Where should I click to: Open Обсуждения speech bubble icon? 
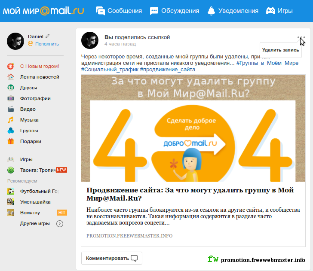pyautogui.click(x=154, y=11)
